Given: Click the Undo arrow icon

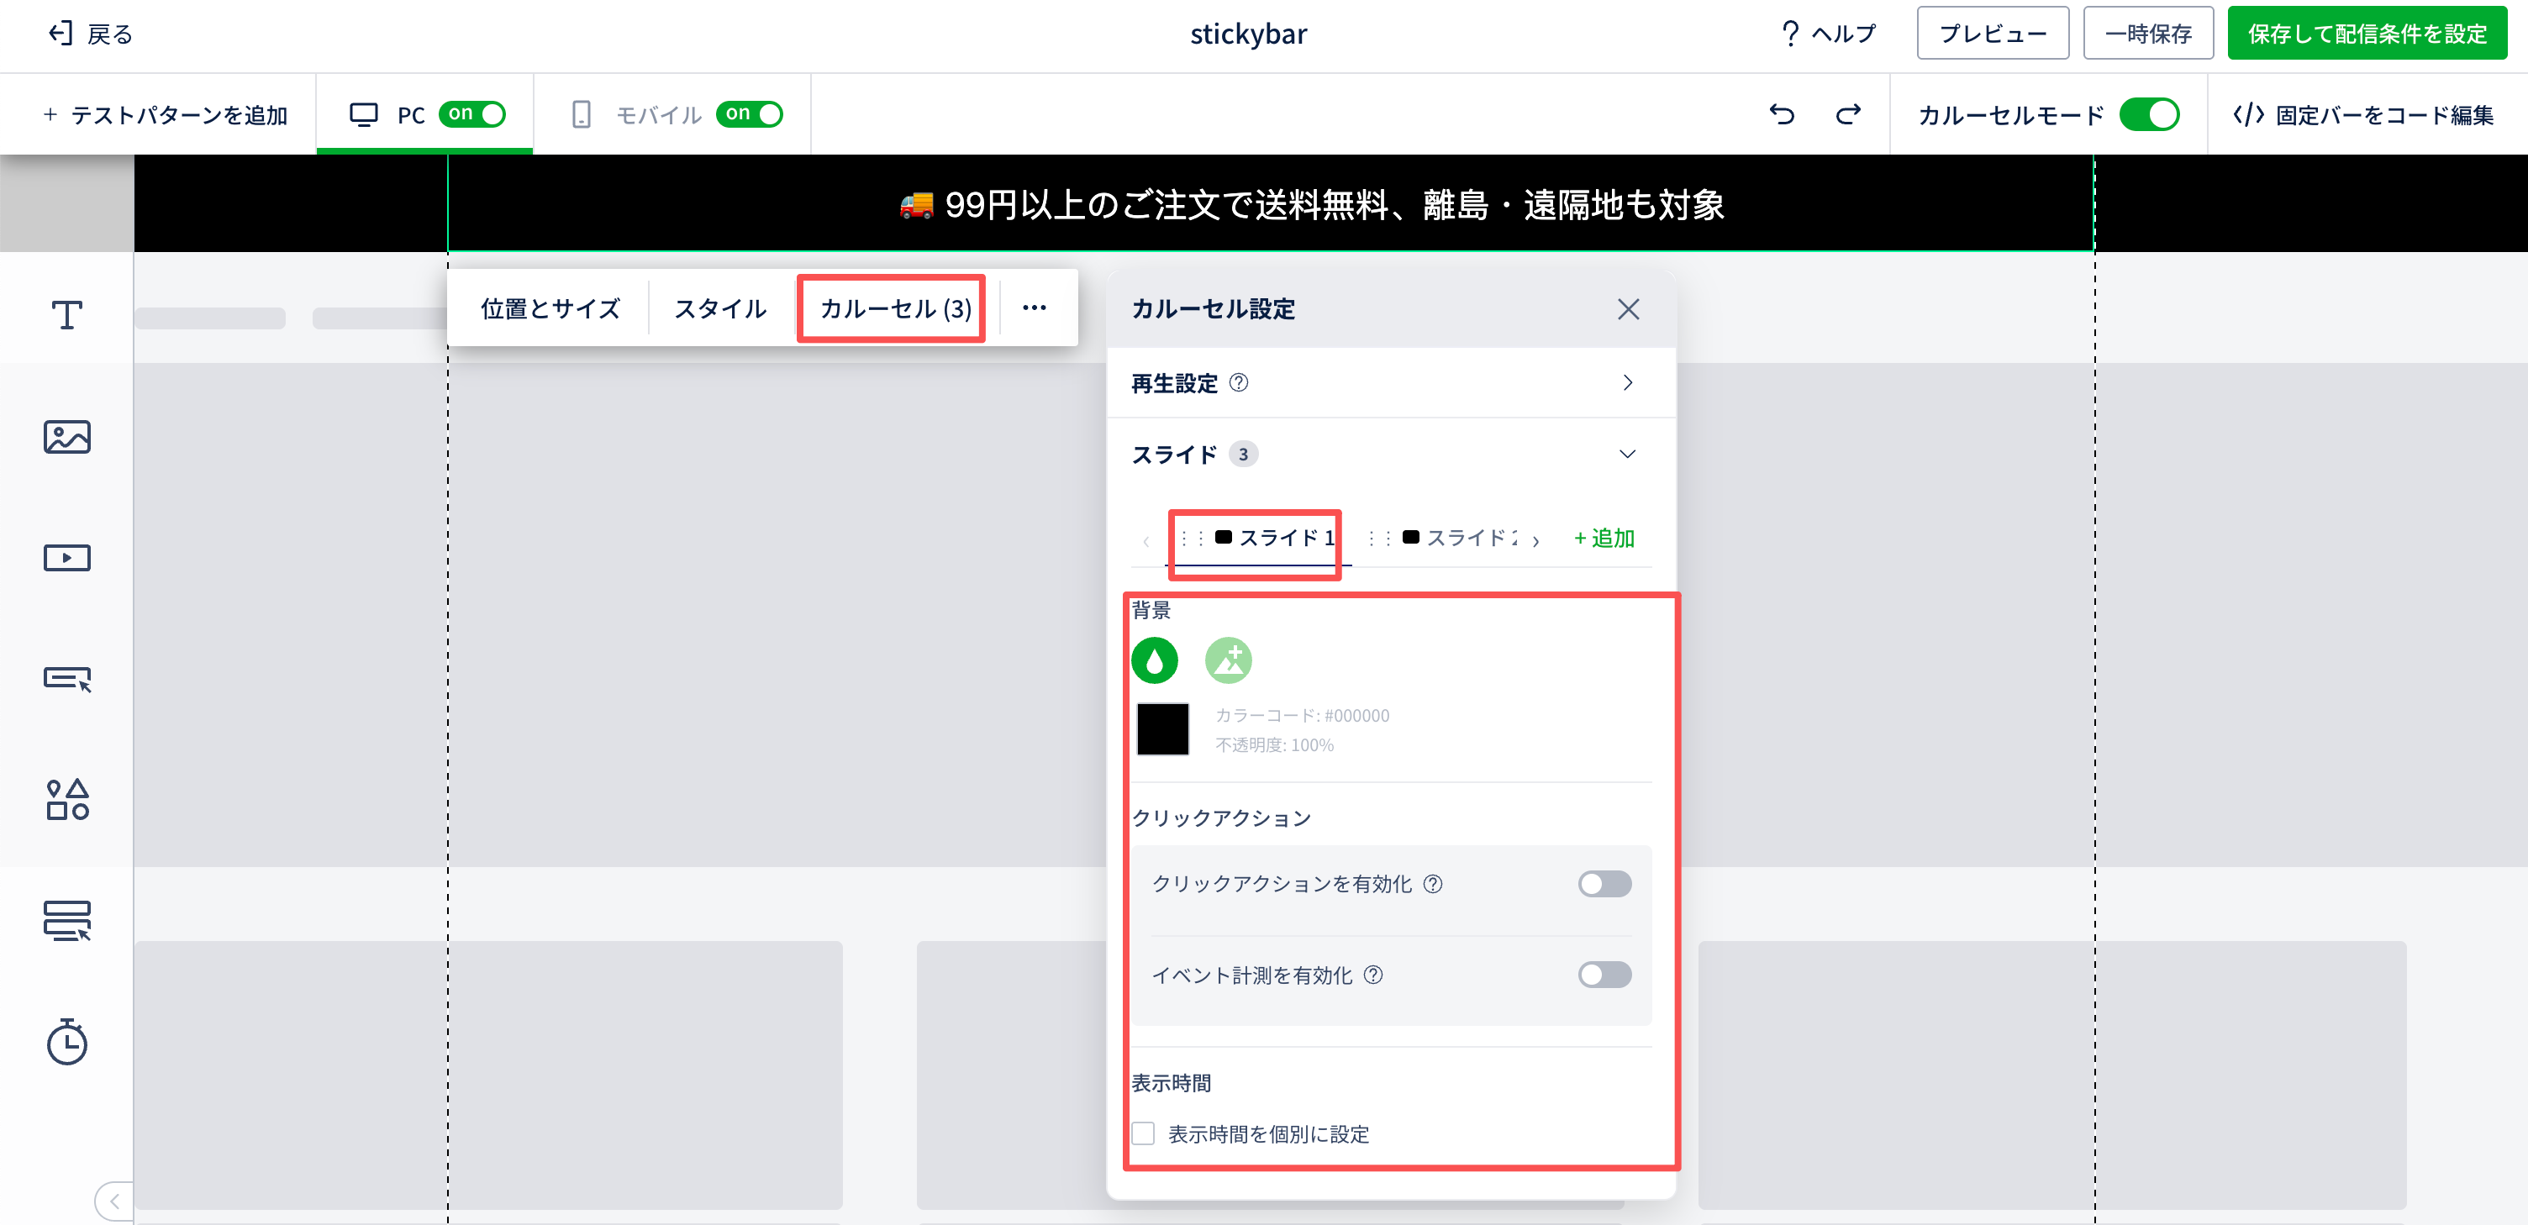Looking at the screenshot, I should 1781,115.
